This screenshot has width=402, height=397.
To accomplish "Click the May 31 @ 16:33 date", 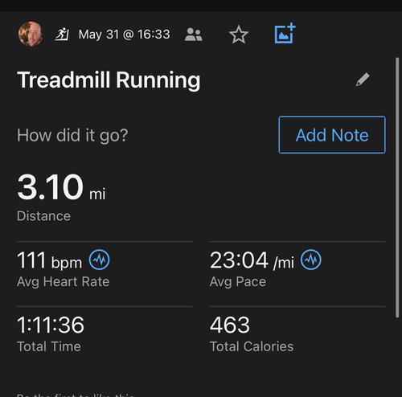I will click(125, 35).
